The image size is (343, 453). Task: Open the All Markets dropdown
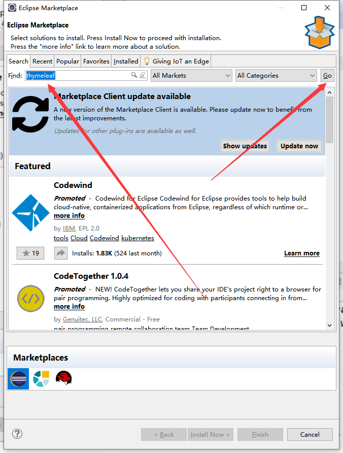(191, 75)
